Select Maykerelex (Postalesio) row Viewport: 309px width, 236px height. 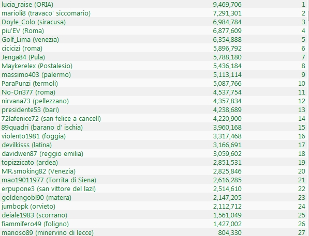pyautogui.click(x=154, y=66)
